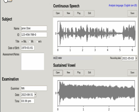This screenshot has width=139, height=112.
Task: Select the Ms. title radio button
Action: (22, 42)
